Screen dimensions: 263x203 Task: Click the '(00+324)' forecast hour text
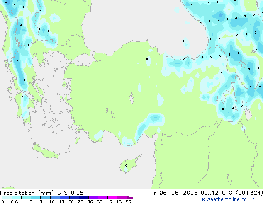[249, 193]
